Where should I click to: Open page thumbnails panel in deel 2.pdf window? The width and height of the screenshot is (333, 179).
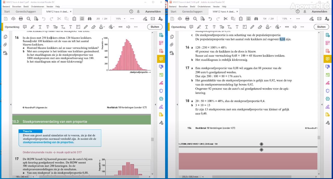click(x=5, y=37)
